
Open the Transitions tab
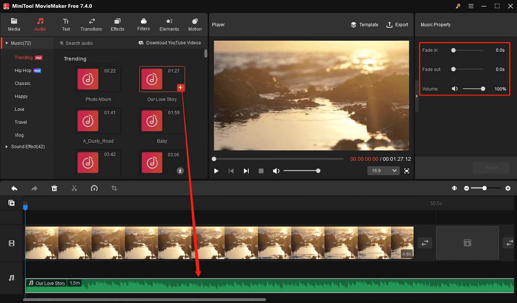point(91,25)
